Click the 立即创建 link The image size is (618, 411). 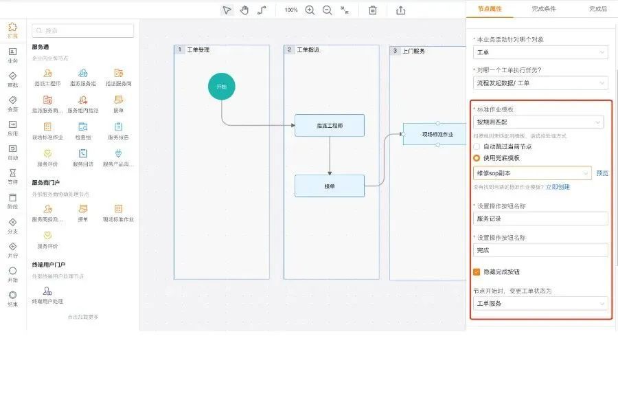(558, 187)
